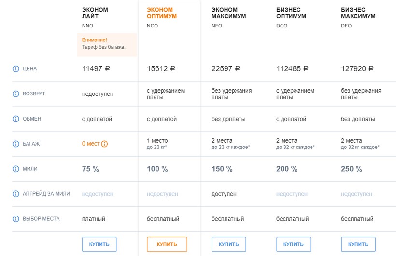The height and width of the screenshot is (256, 396).
Task: Click the 0 мест baggage text
Action: coord(91,144)
